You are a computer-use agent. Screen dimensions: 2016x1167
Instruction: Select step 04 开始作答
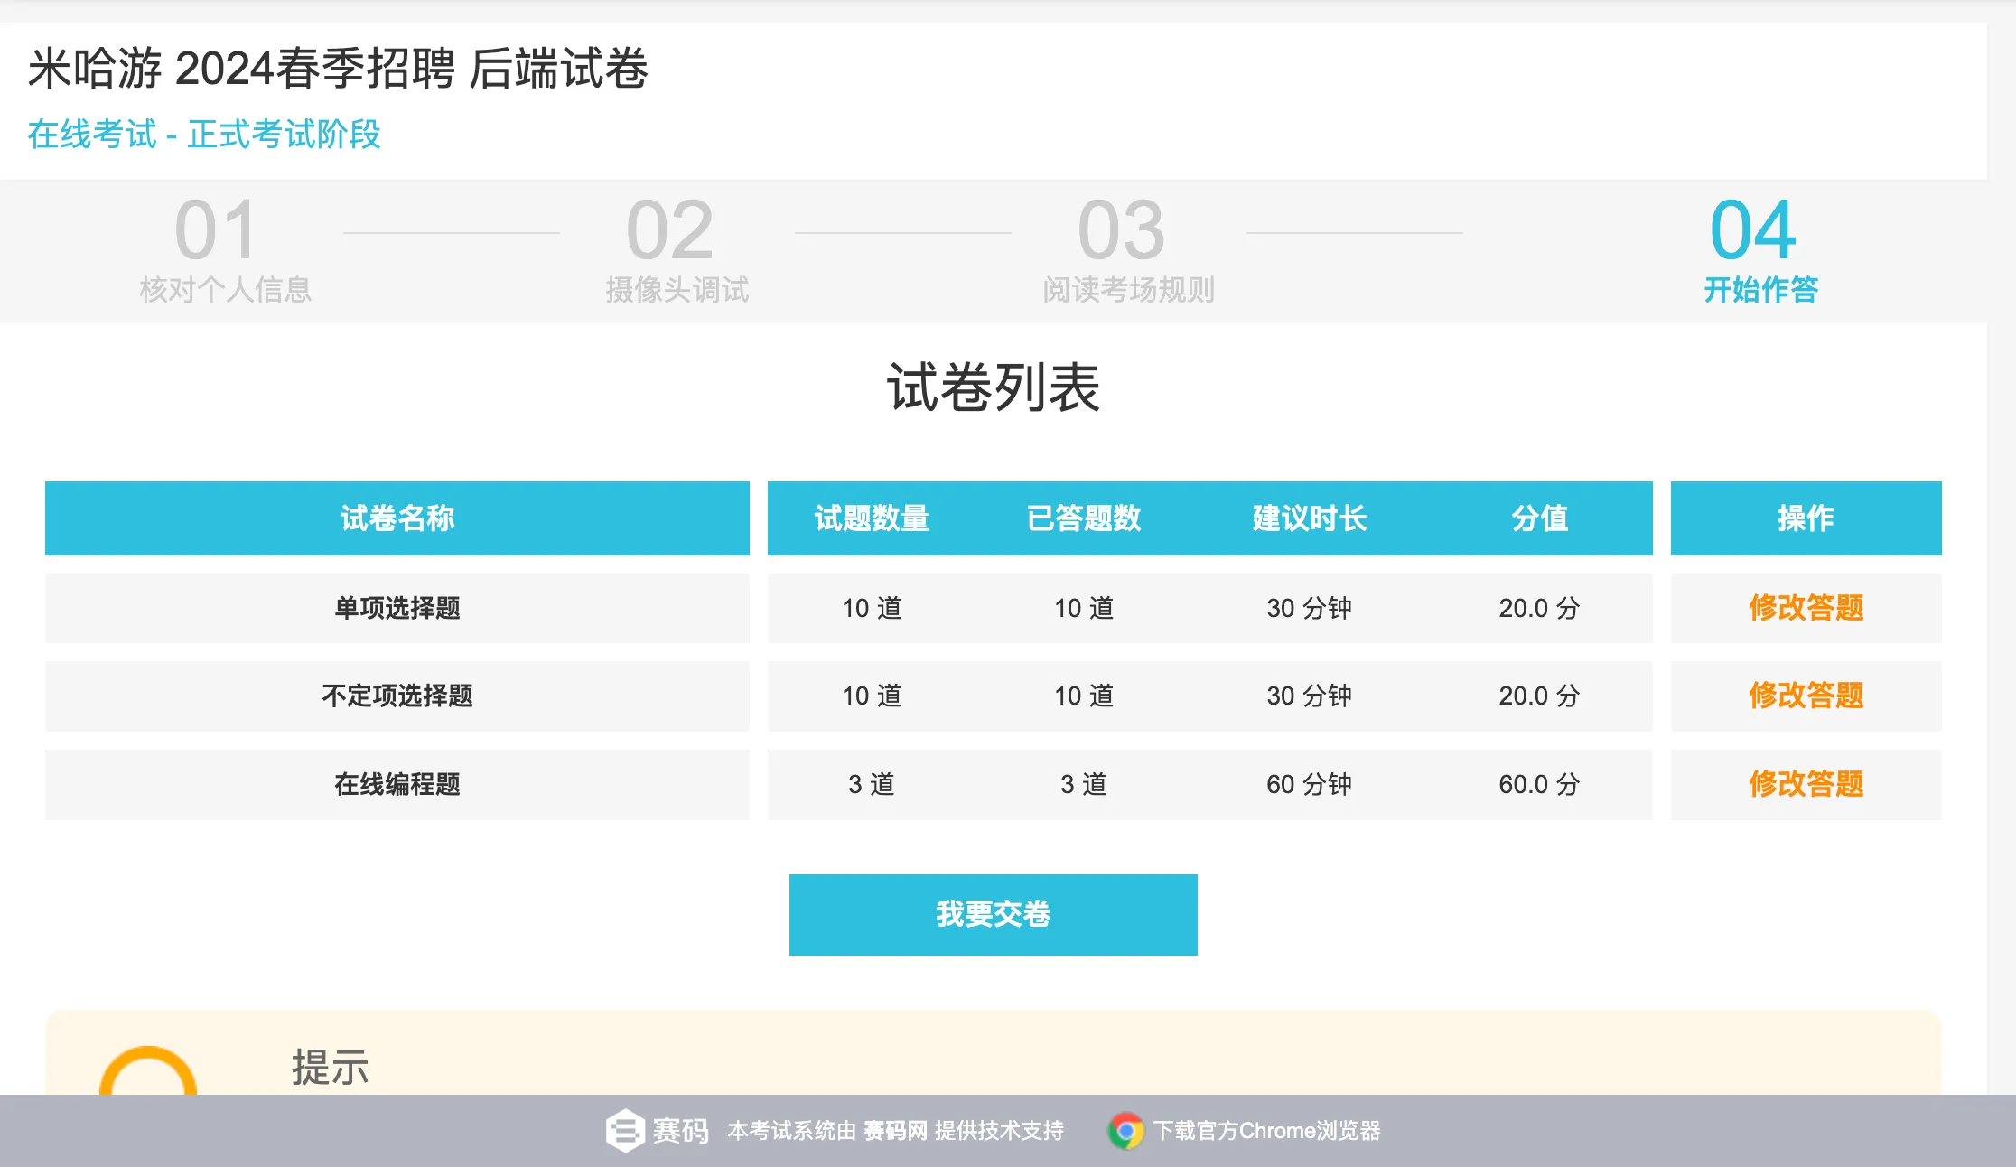pos(1760,250)
